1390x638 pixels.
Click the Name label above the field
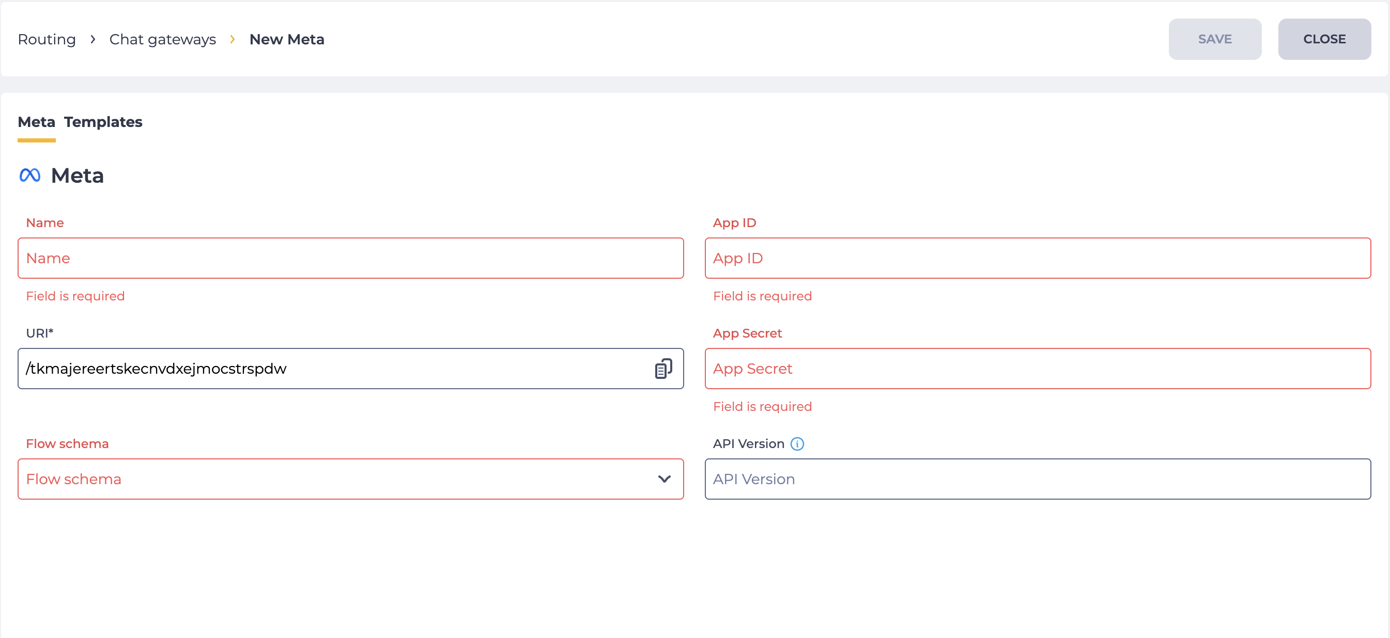tap(45, 223)
